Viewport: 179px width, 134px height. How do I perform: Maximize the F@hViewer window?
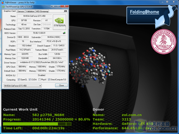click(167, 2)
